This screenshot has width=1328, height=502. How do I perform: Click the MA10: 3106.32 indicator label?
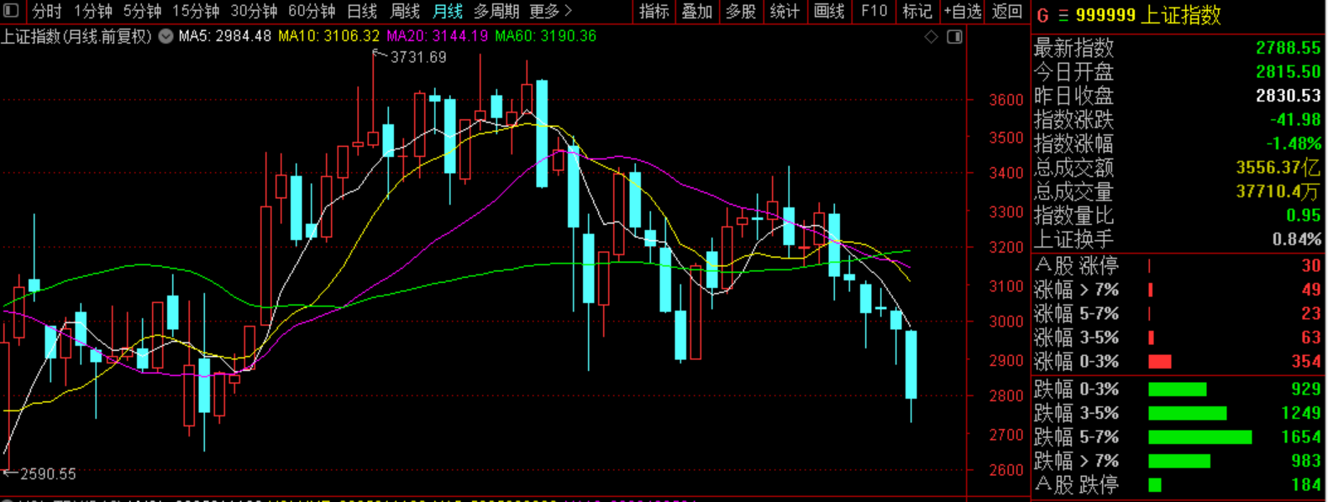[329, 36]
